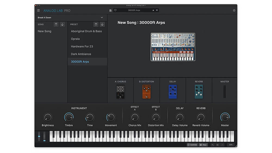Move the song up with arrow
272x153 pixels.
(x=56, y=24)
